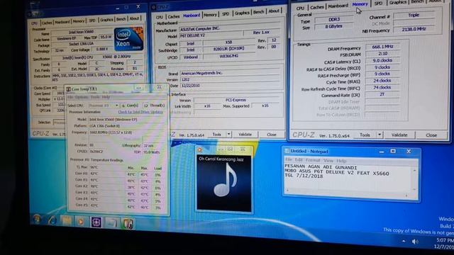
Task: Launch Internet Explorer from the taskbar
Action: [52, 220]
